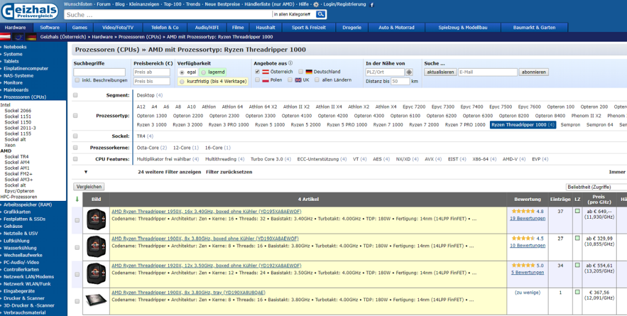
Task: Open Threadripper 1900X tray product image
Action: pyautogui.click(x=96, y=301)
